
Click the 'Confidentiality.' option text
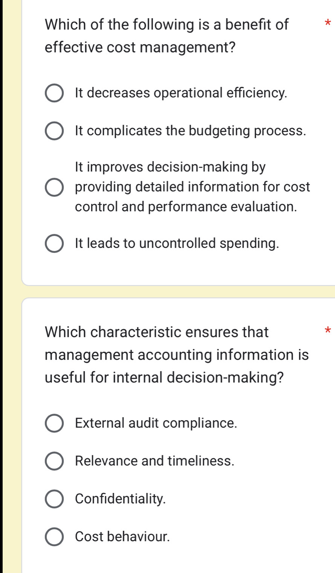click(121, 499)
